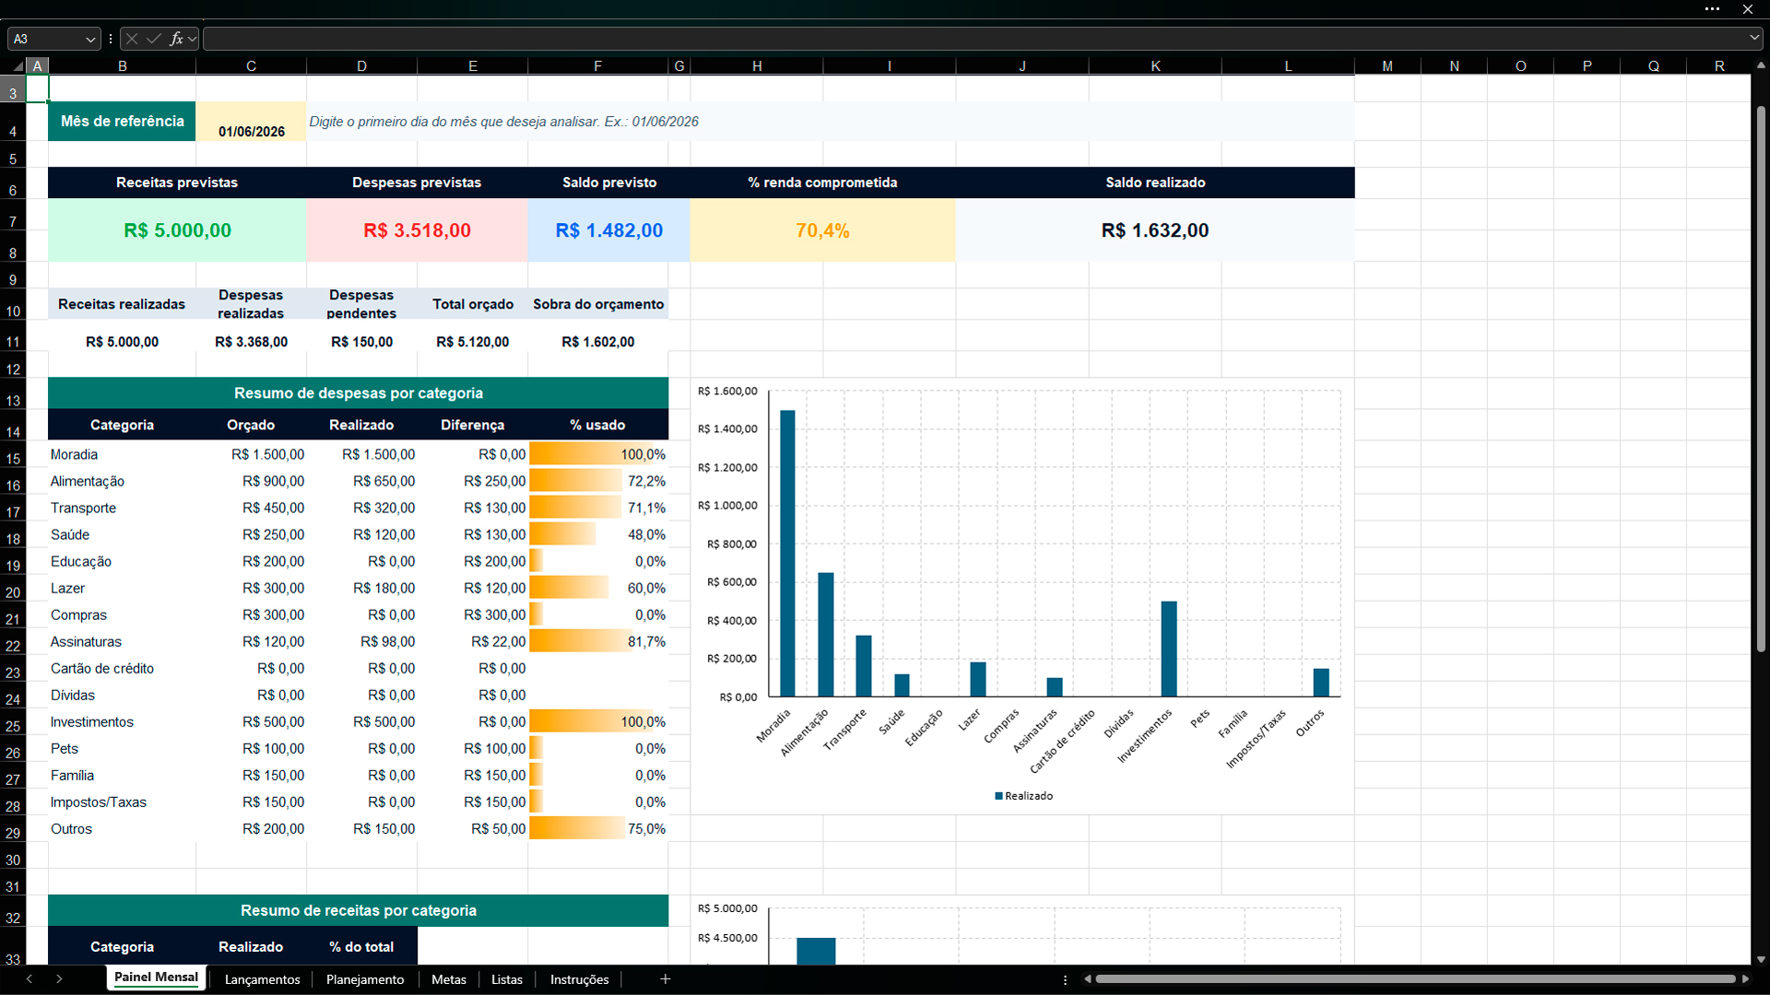Click Sobra do orçamento value R$ 1.602,00

coord(597,342)
